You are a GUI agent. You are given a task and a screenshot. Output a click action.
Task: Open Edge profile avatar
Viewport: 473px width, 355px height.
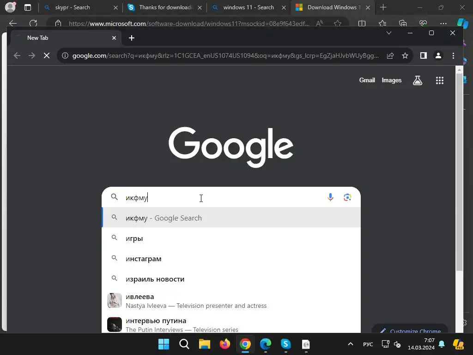coord(10,7)
